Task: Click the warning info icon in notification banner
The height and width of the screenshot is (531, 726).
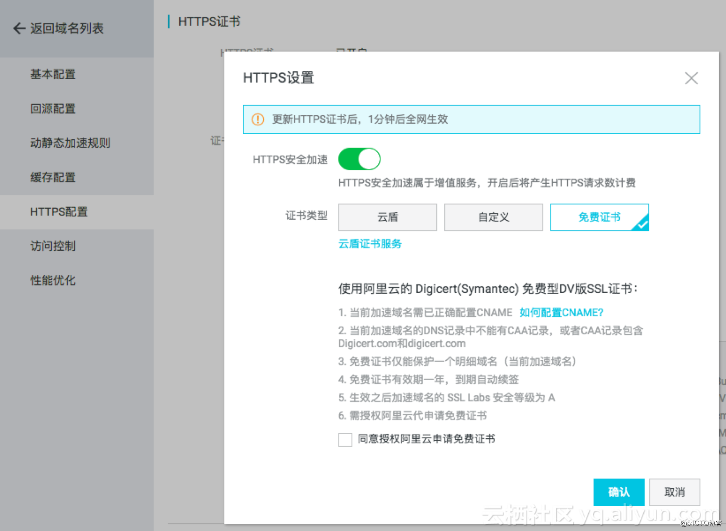Action: click(258, 120)
